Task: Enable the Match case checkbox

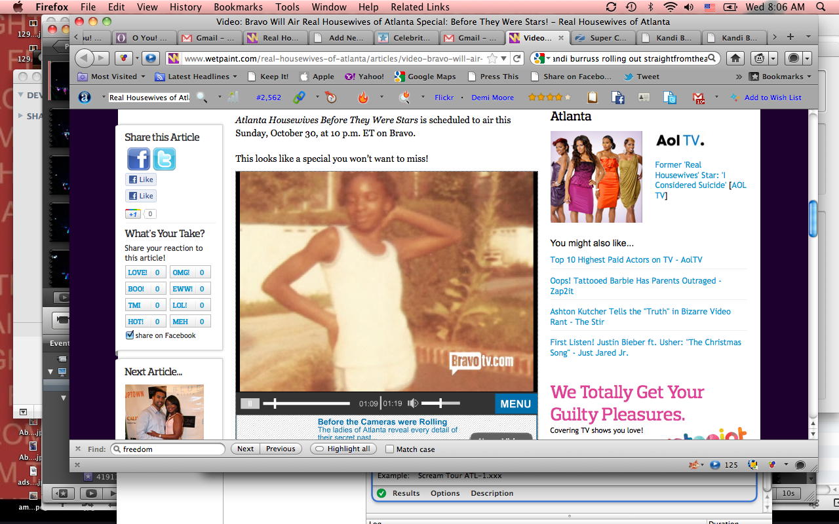Action: [390, 449]
